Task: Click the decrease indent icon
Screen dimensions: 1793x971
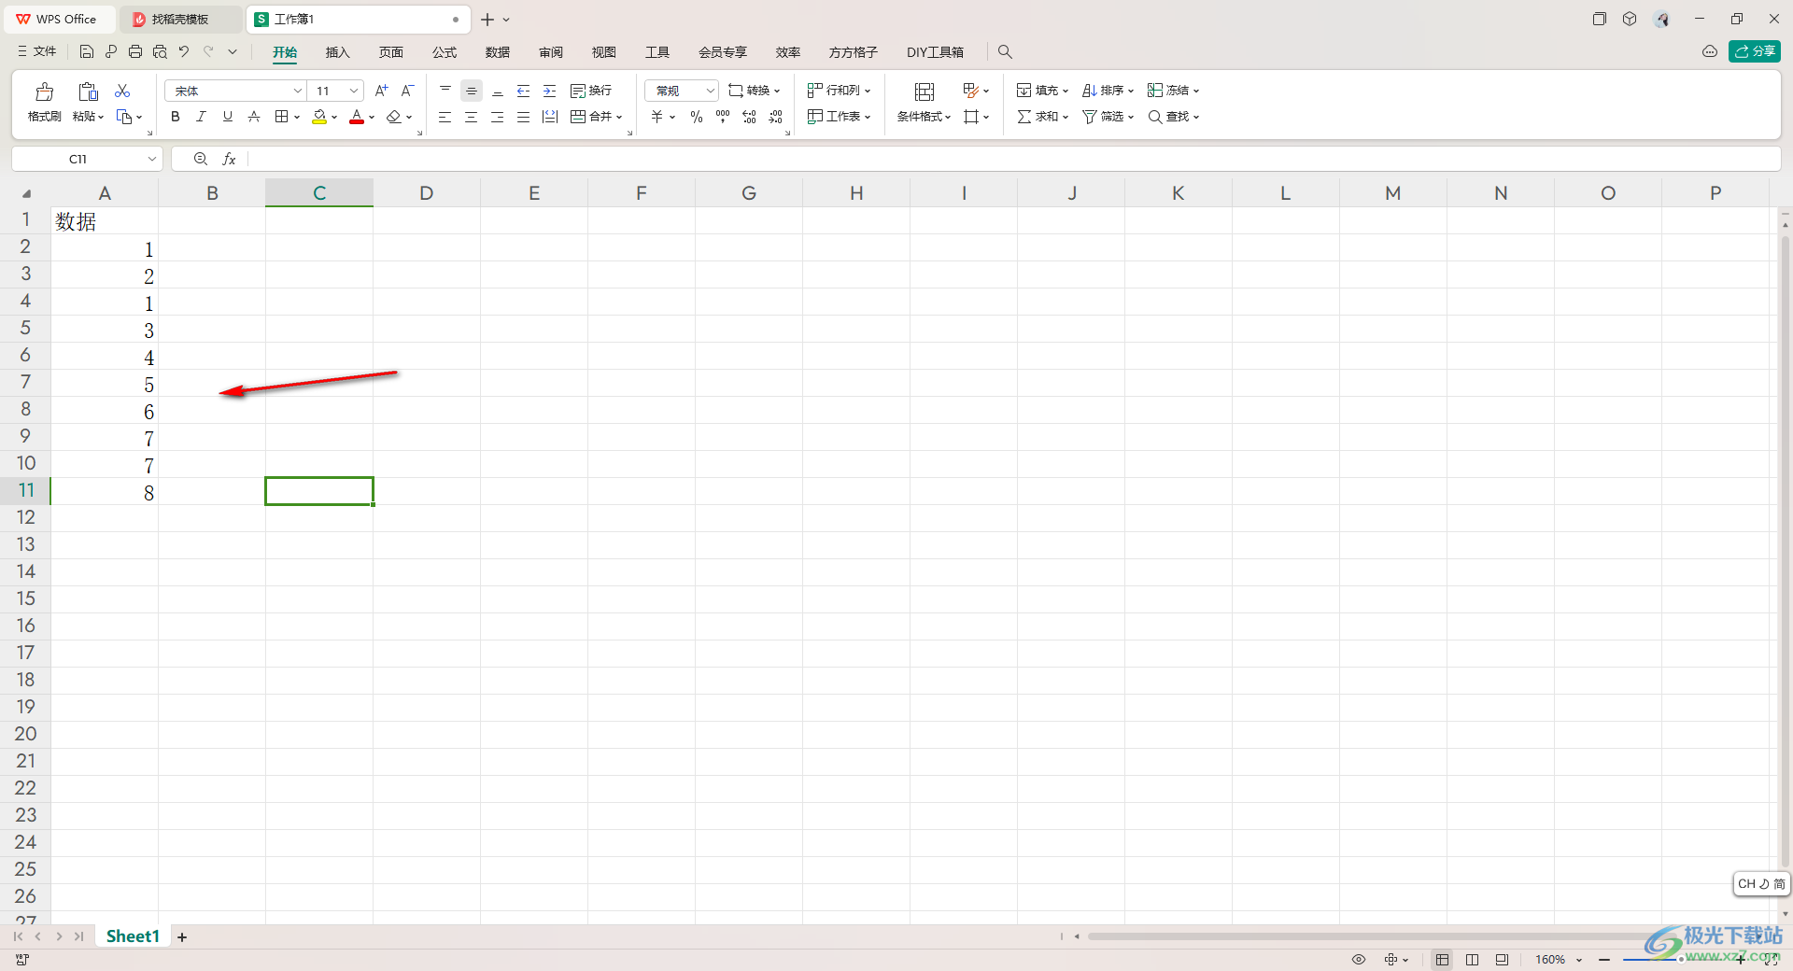Action: click(x=524, y=91)
